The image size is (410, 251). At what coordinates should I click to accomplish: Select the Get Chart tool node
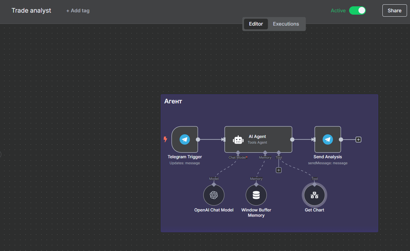315,195
